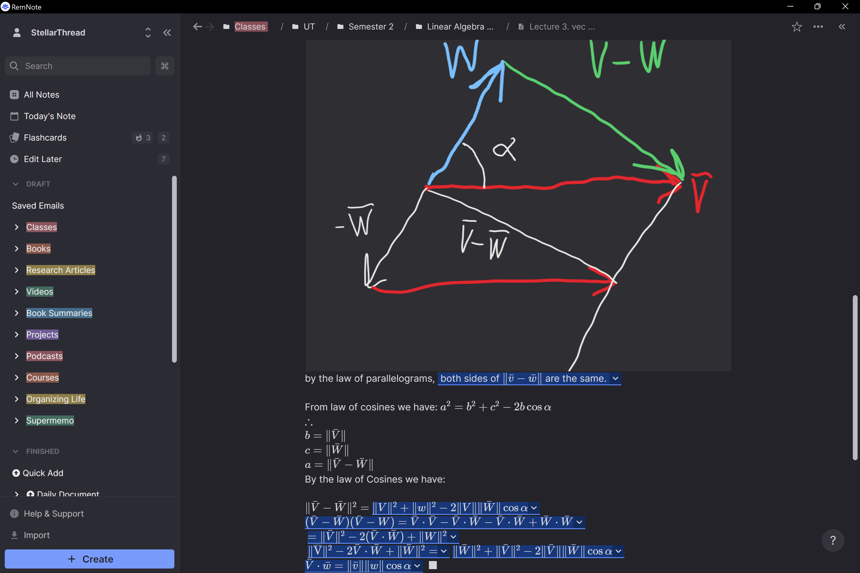Image resolution: width=860 pixels, height=573 pixels.
Task: Click the Create button
Action: pos(89,559)
